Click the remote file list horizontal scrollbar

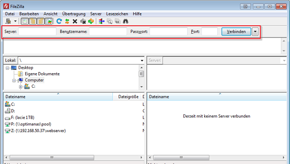(x=181, y=157)
